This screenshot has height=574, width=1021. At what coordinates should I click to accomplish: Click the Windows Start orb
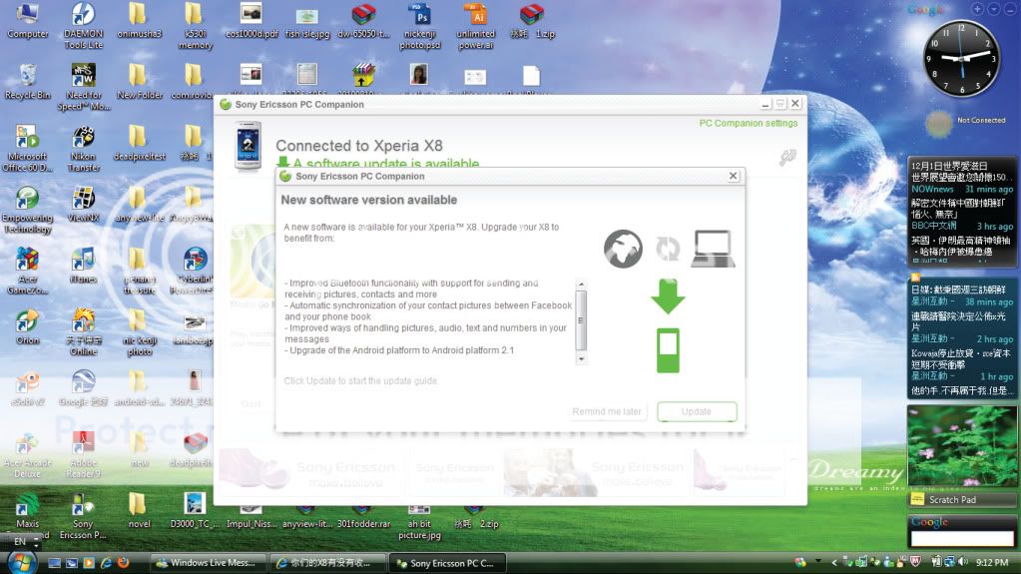pos(22,562)
